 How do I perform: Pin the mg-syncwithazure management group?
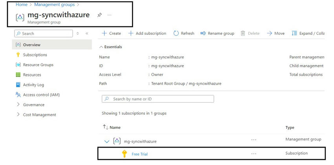99,15
